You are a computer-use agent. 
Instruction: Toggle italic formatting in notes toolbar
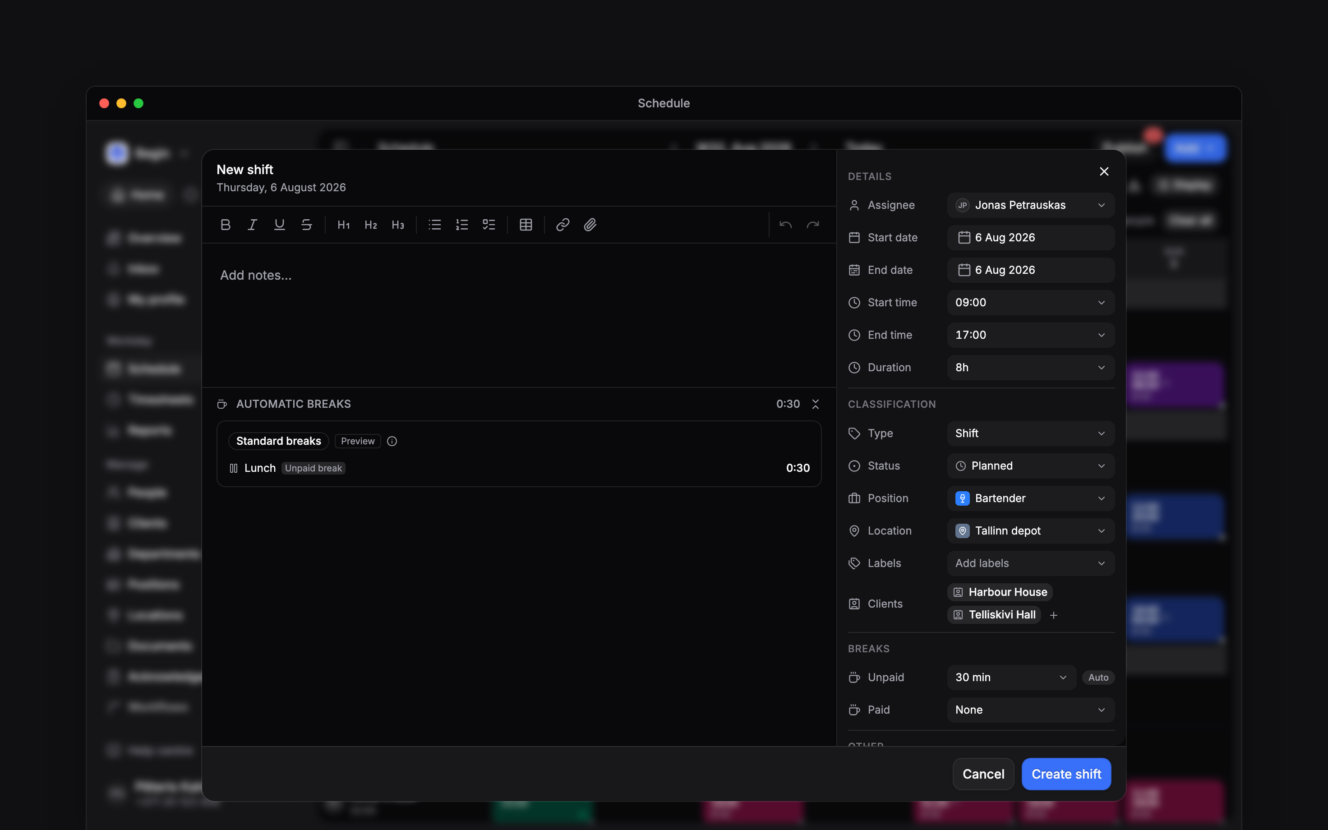(x=253, y=225)
